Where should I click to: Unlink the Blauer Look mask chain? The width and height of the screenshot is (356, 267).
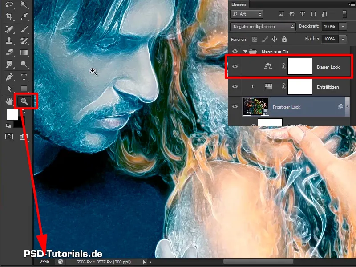pyautogui.click(x=283, y=66)
